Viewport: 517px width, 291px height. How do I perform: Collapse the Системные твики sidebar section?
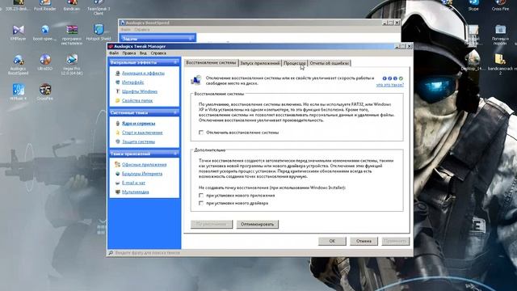[x=175, y=112]
